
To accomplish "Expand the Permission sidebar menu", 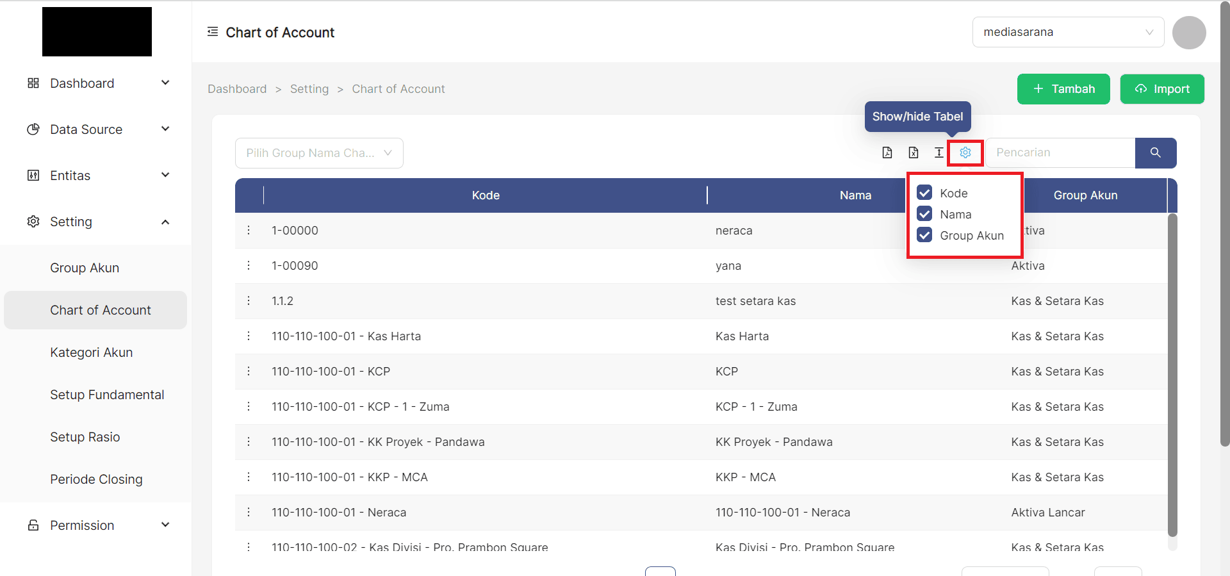I will click(x=165, y=525).
